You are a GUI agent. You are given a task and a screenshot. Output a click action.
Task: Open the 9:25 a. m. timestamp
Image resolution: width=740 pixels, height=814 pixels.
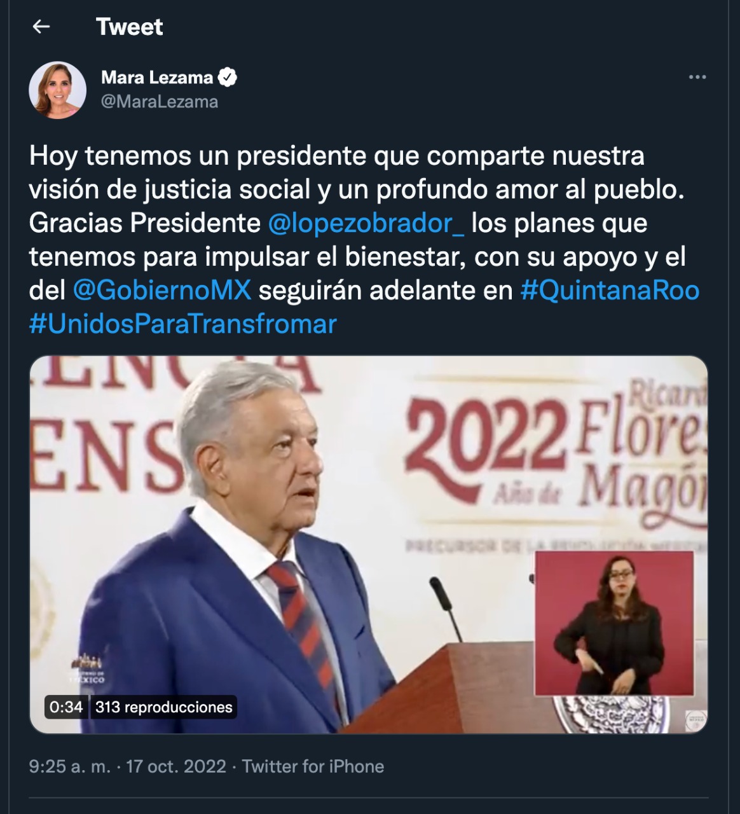[70, 766]
